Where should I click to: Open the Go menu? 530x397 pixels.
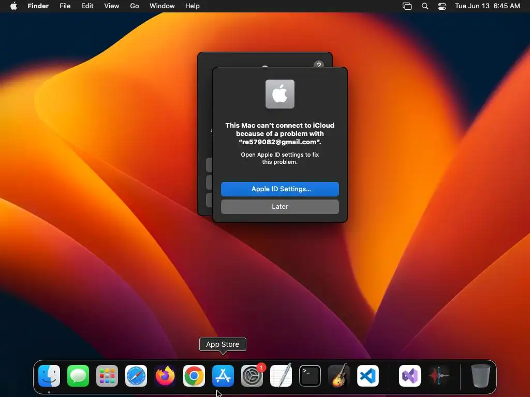click(135, 6)
